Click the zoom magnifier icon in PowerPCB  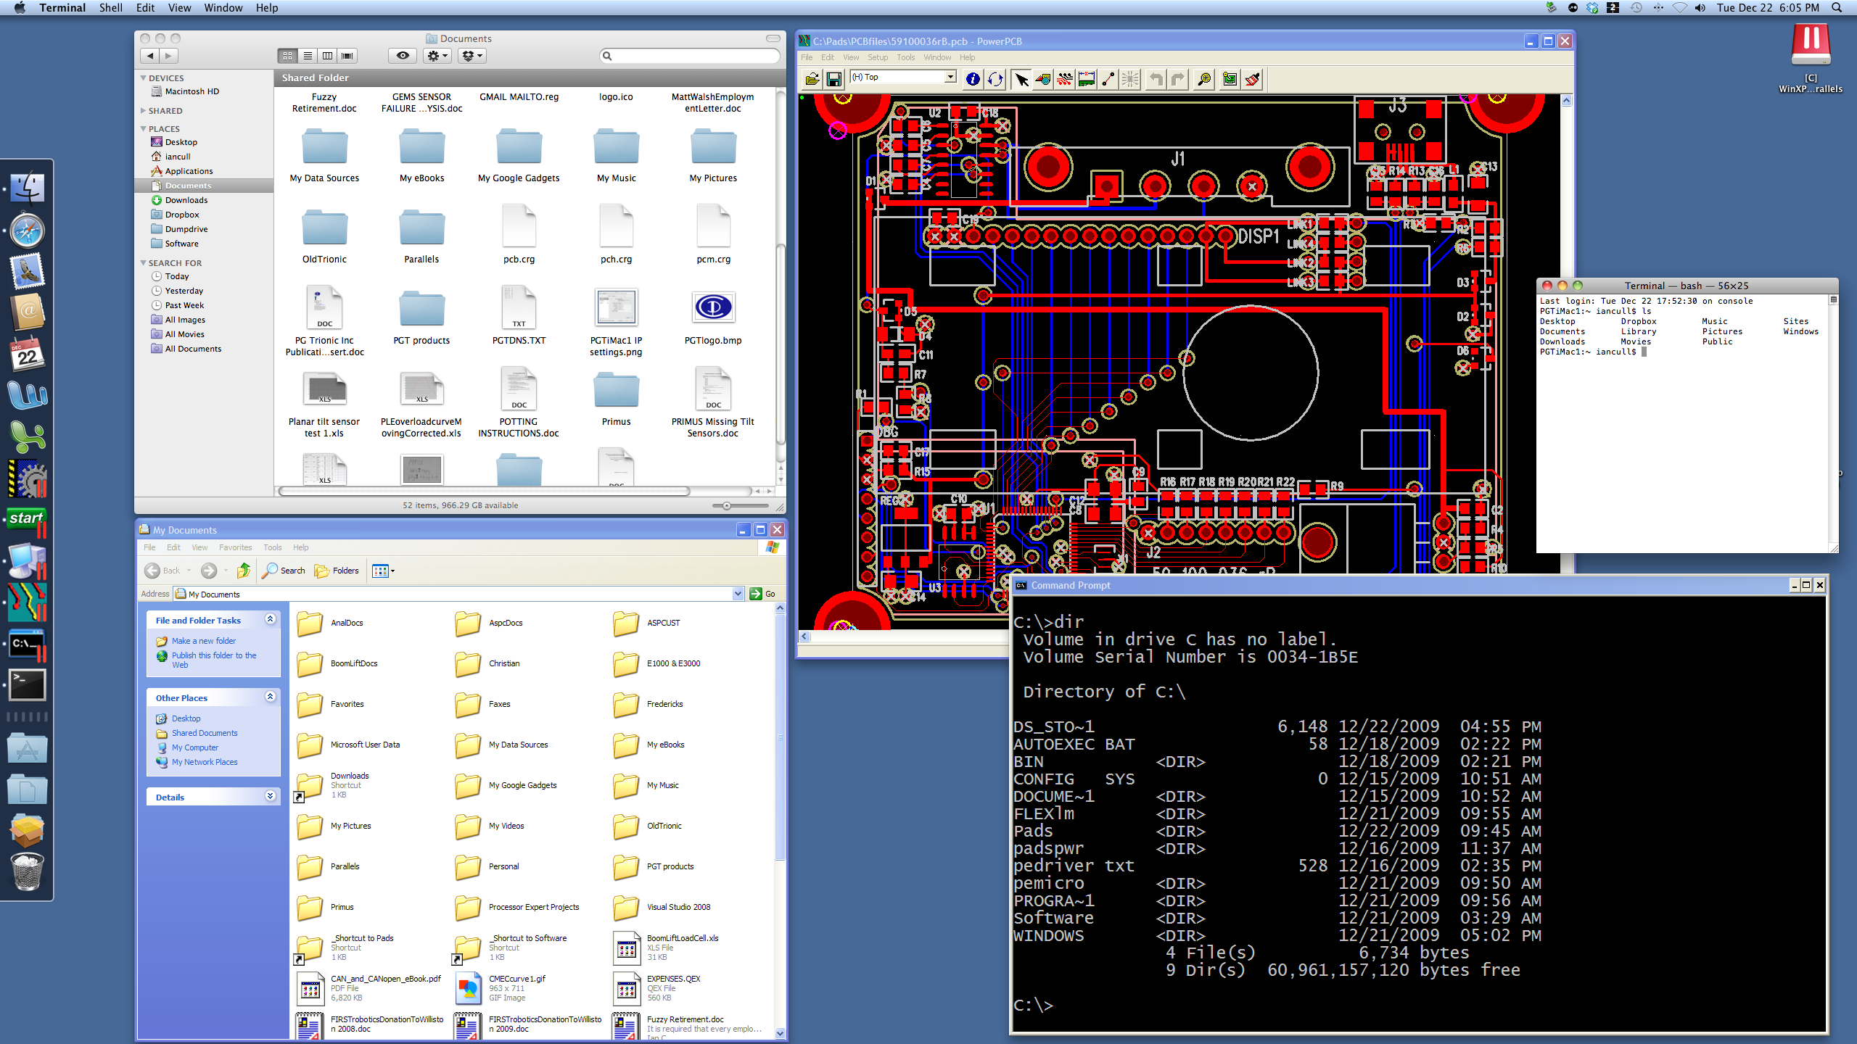pos(1204,79)
